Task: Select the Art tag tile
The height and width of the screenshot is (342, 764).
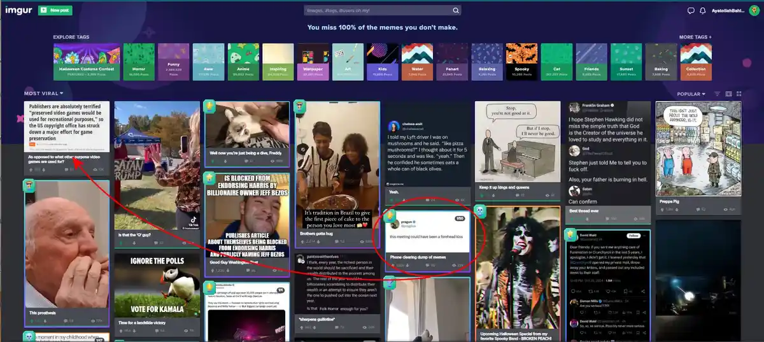Action: pos(348,62)
